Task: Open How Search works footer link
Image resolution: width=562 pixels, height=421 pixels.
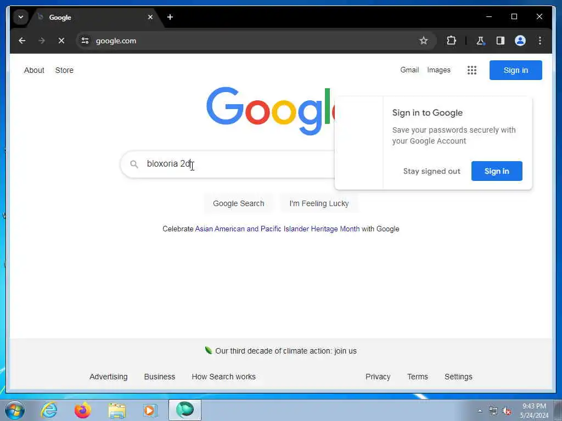Action: coord(224,377)
